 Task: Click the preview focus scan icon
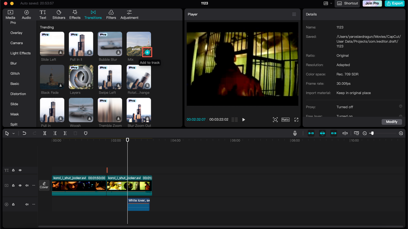coord(275,120)
